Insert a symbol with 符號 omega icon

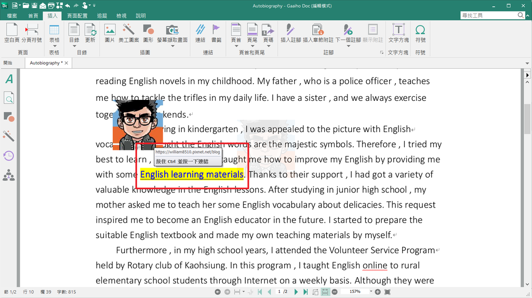click(420, 32)
